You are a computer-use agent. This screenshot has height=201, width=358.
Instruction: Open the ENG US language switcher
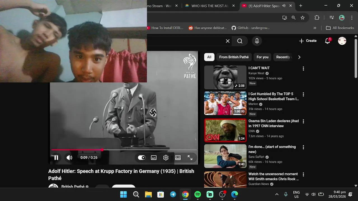[296, 195]
